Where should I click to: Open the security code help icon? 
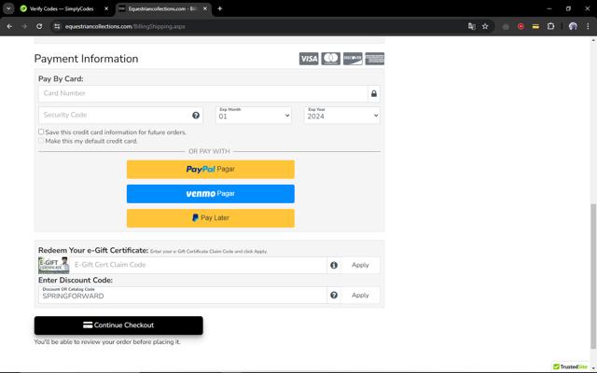(196, 116)
